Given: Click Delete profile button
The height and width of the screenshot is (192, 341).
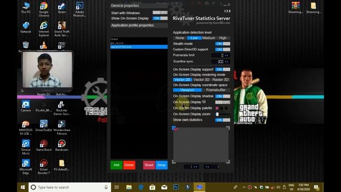Looking at the screenshot, I should coord(129,165).
